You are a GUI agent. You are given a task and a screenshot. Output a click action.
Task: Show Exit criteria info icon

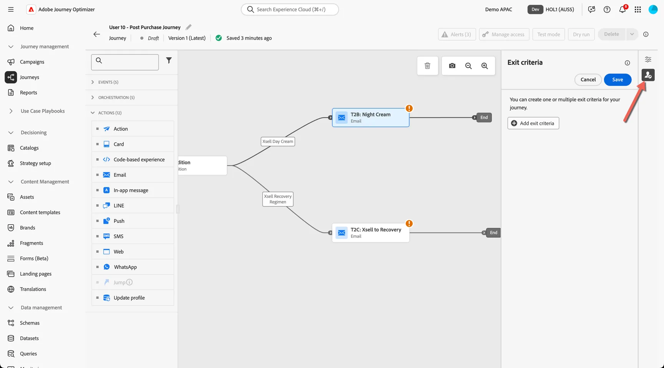[x=627, y=63]
